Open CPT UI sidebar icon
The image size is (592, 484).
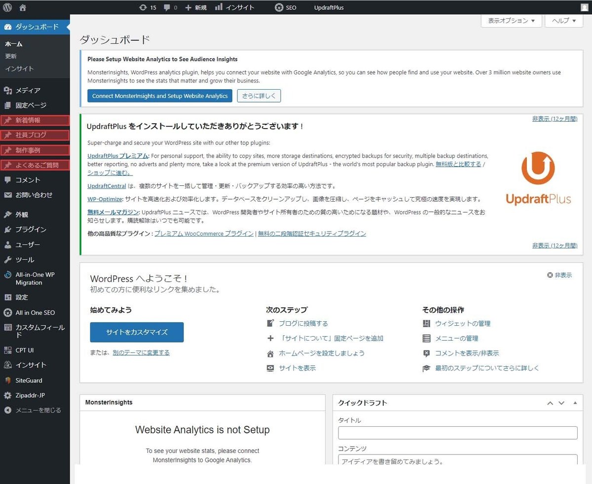pos(7,350)
